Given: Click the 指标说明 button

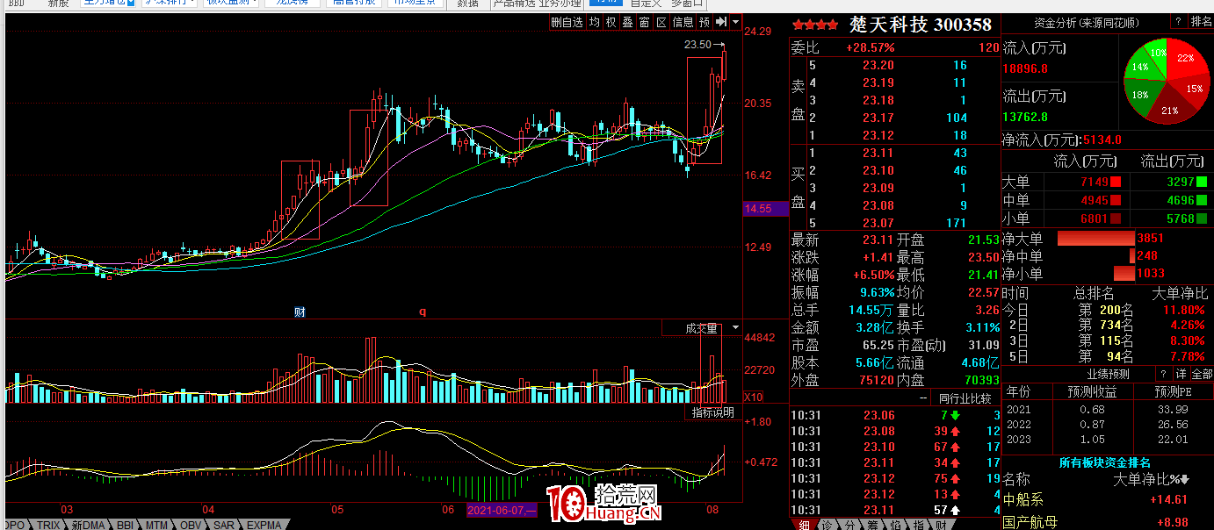Looking at the screenshot, I should pyautogui.click(x=712, y=412).
